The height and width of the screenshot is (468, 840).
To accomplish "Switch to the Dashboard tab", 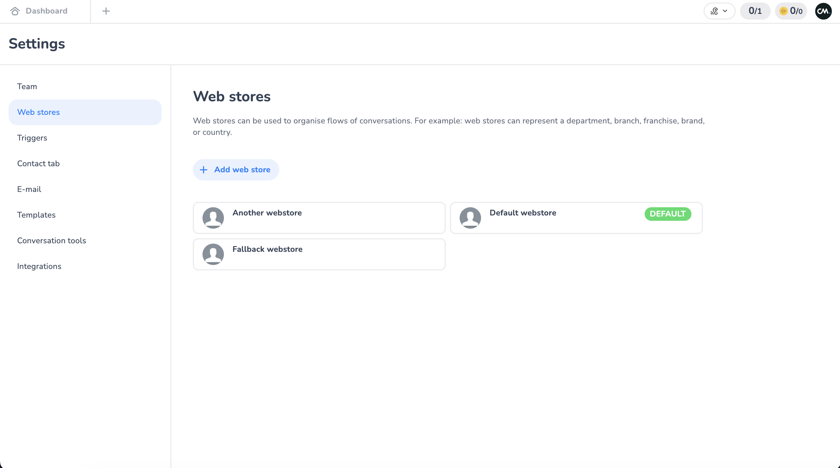I will (46, 11).
